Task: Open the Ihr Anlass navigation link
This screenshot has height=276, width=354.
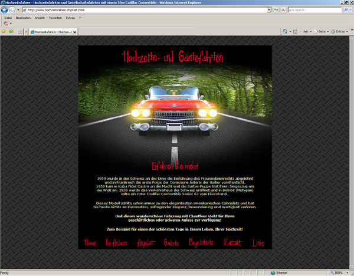Action: [116, 243]
